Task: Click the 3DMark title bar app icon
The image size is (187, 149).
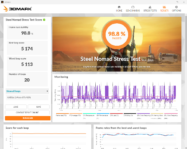Action: [x=2, y=2]
